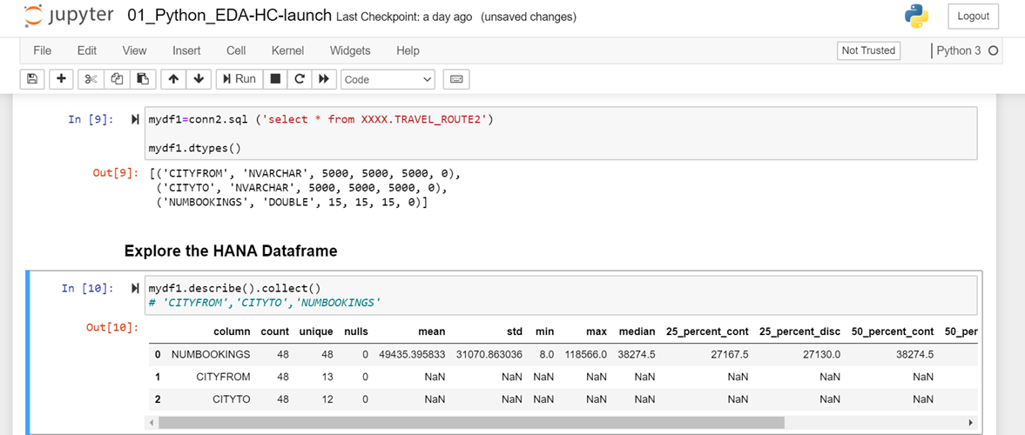Click into the In [10] code cell
The width and height of the screenshot is (1025, 435).
click(x=561, y=295)
